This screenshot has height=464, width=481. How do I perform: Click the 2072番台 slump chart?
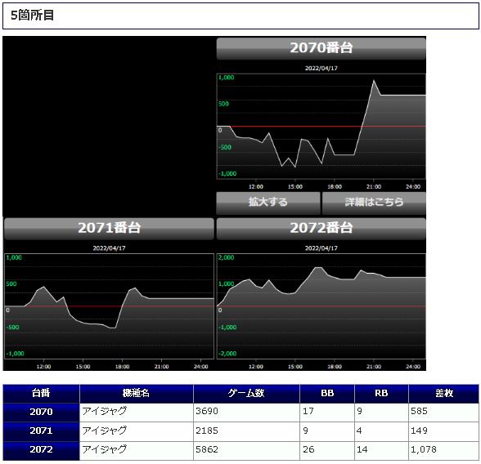pyautogui.click(x=321, y=306)
